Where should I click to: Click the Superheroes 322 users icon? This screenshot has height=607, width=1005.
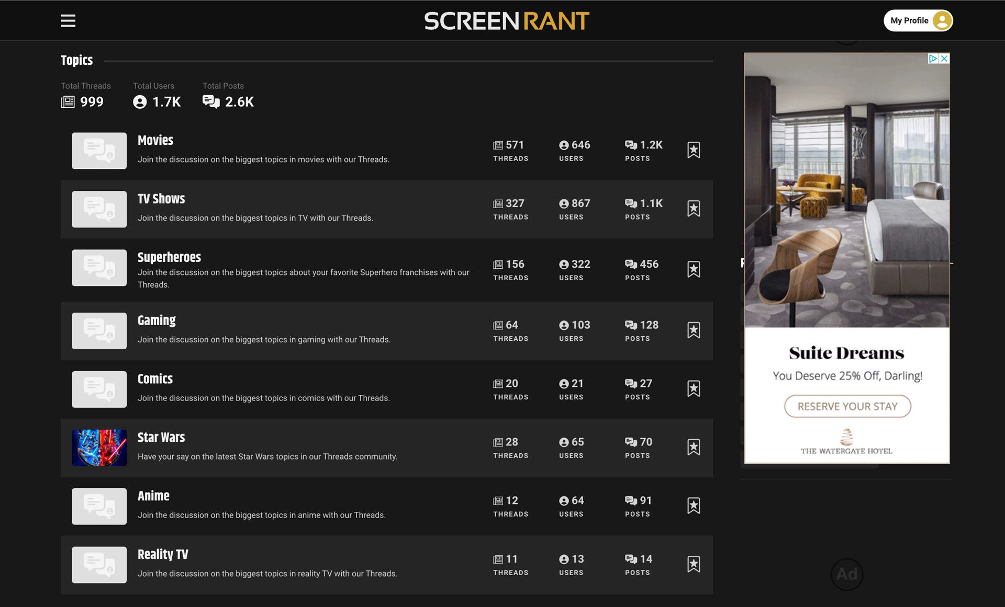point(564,265)
